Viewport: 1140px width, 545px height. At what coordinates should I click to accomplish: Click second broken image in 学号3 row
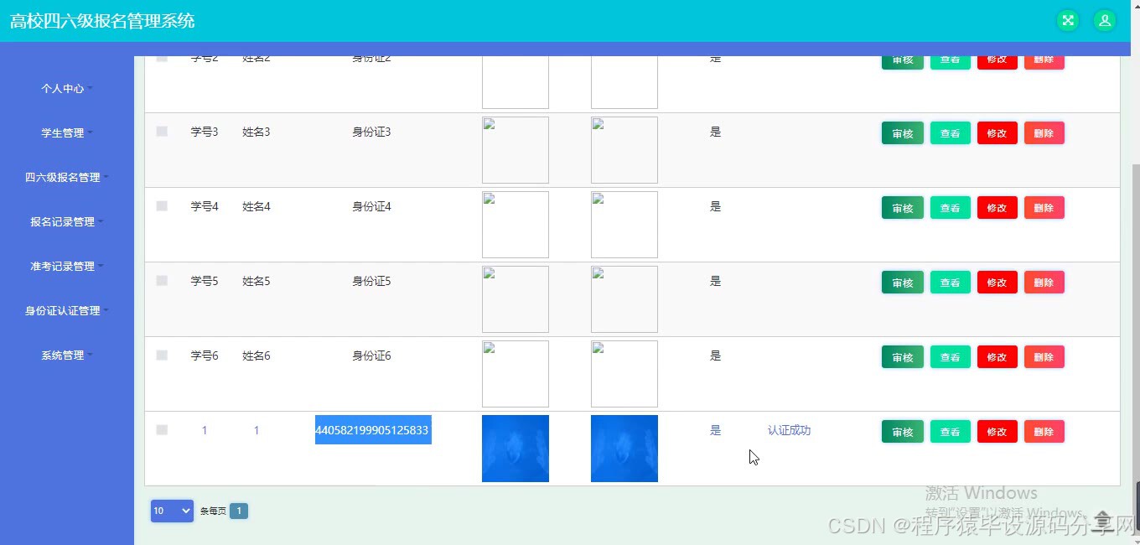pos(624,150)
